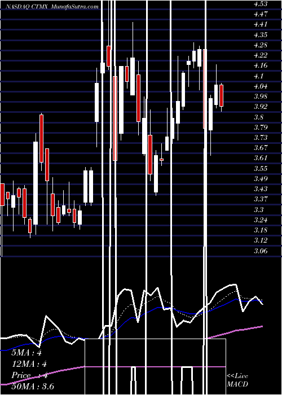The width and height of the screenshot is (282, 395).
Task: Click the 4.35 price level label
Action: 261,35
